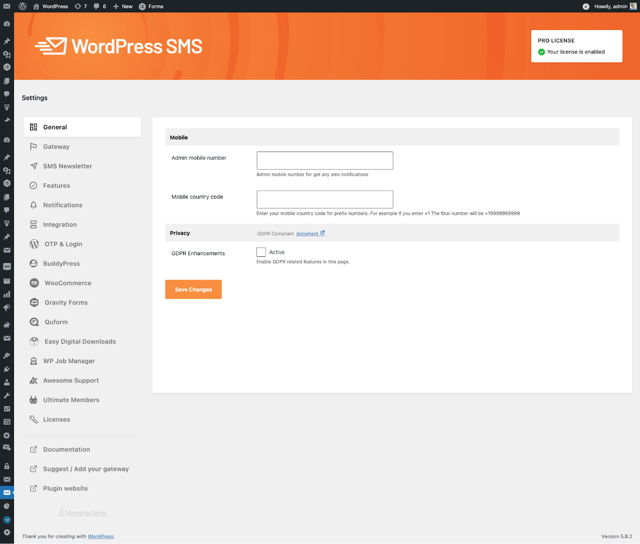This screenshot has width=640, height=544.
Task: Open the Documentation external link
Action: click(x=82, y=449)
